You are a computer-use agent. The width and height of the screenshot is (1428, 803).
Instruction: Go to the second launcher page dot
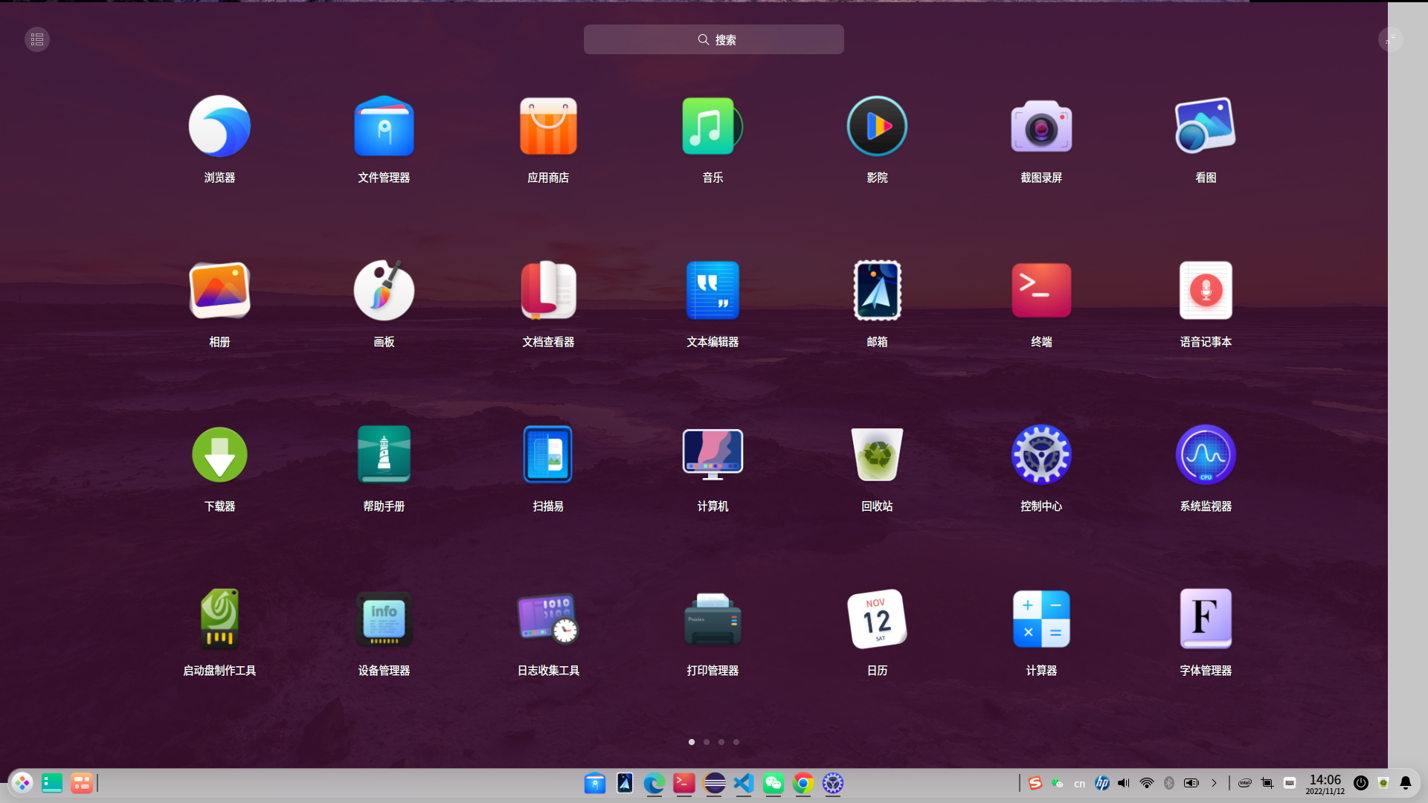click(707, 742)
